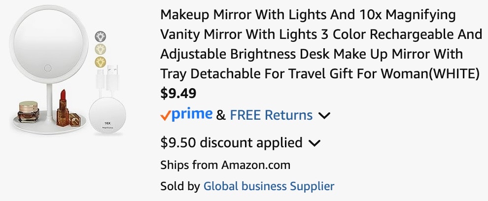Click the "Ships from Amazon.com" text

pos(225,165)
